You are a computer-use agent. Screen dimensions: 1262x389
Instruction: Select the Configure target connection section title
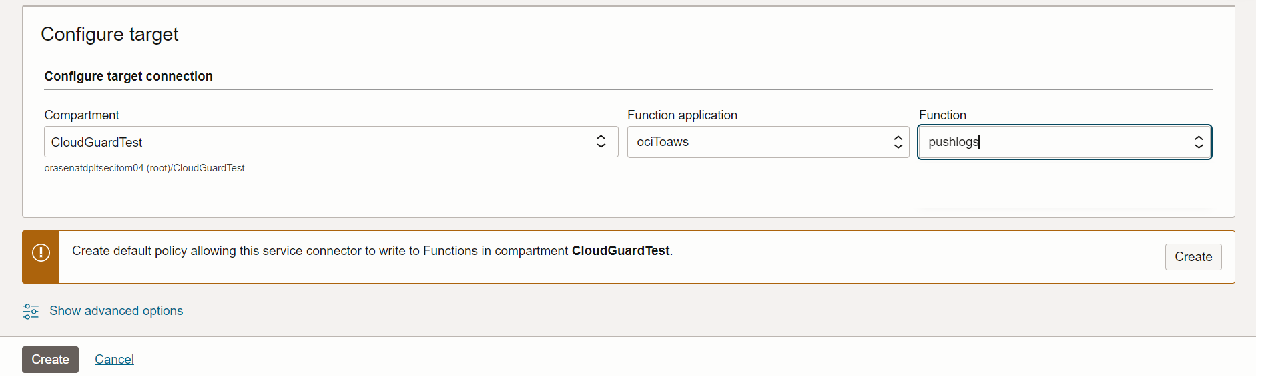click(128, 77)
